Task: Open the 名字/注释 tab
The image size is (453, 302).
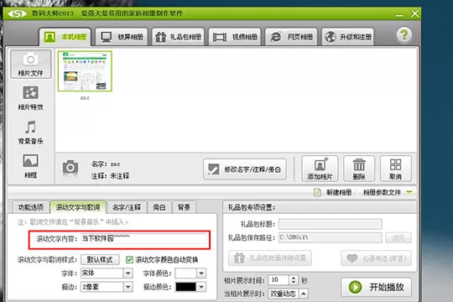Action: [127, 207]
